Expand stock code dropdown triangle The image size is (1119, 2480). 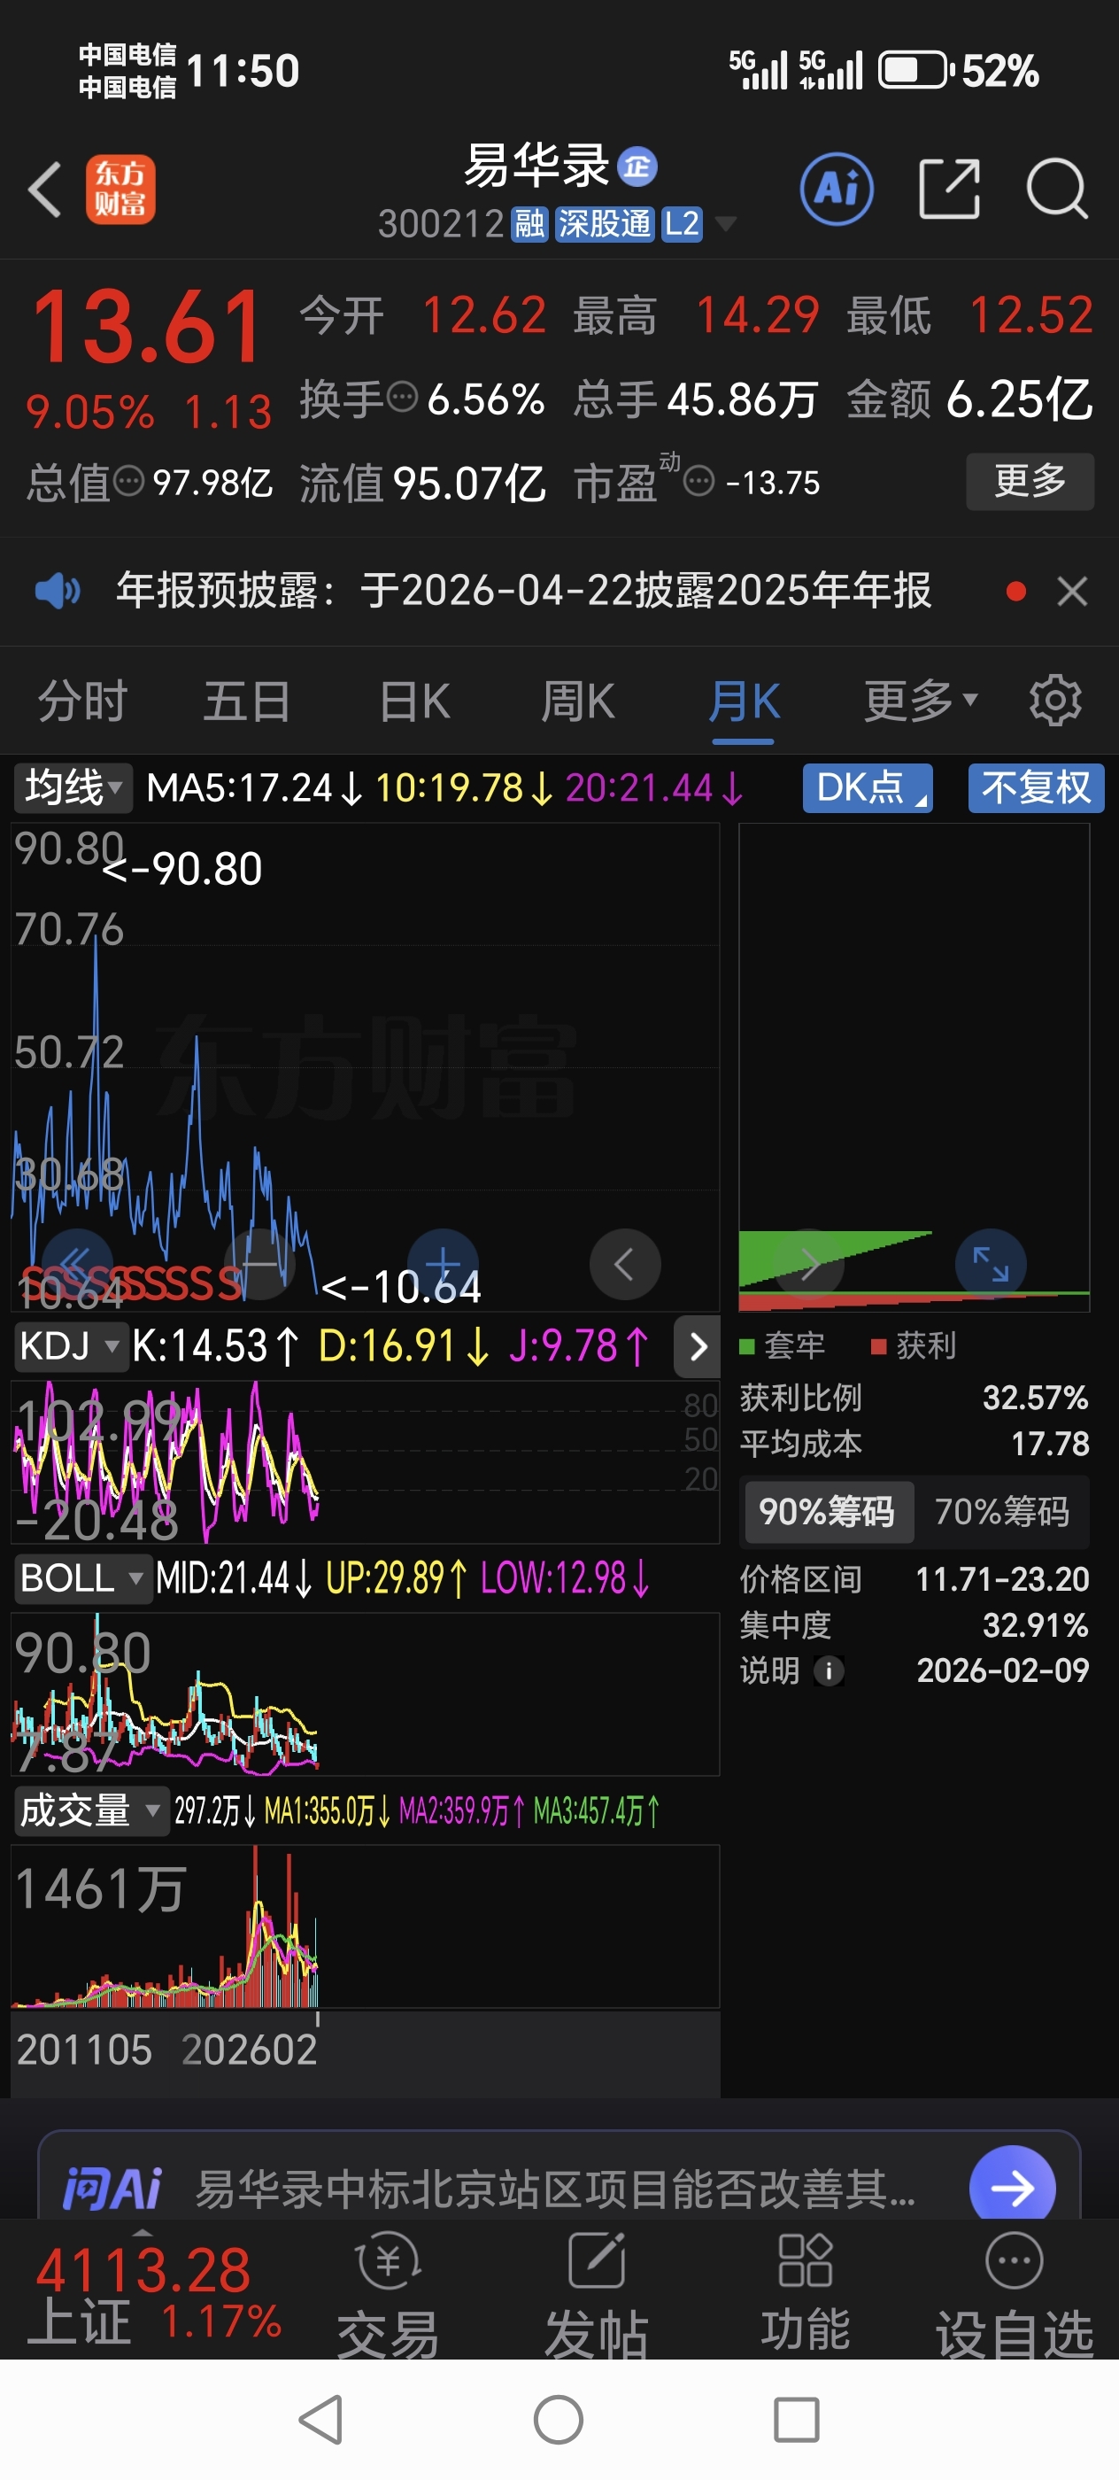click(x=725, y=224)
